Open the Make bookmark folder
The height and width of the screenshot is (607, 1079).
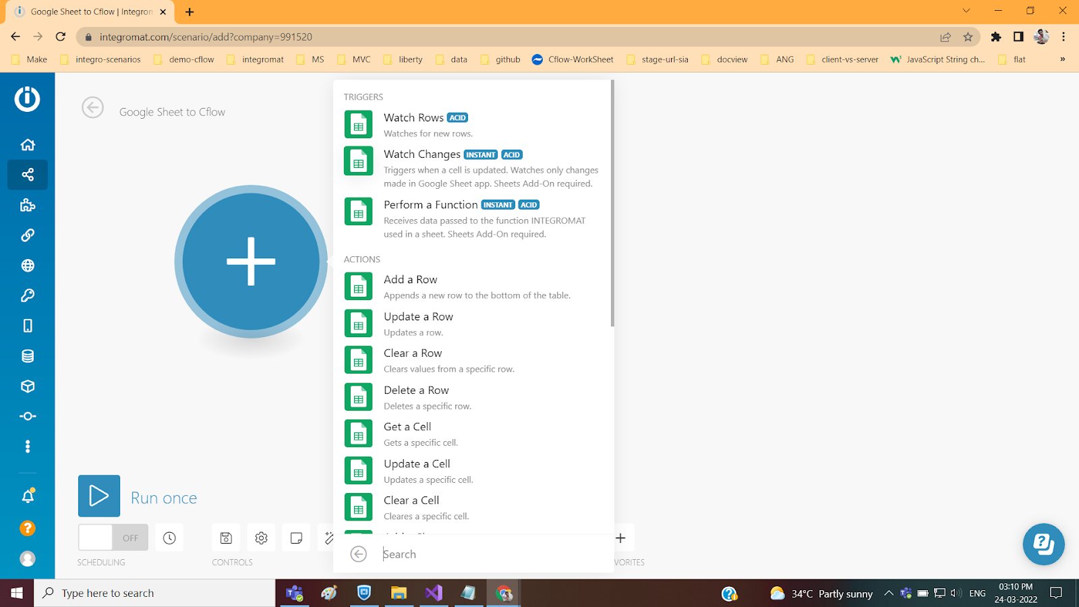30,59
